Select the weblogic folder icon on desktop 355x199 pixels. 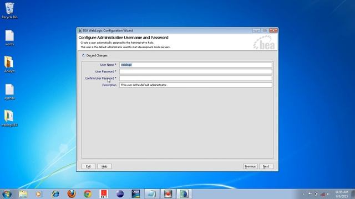point(9,118)
